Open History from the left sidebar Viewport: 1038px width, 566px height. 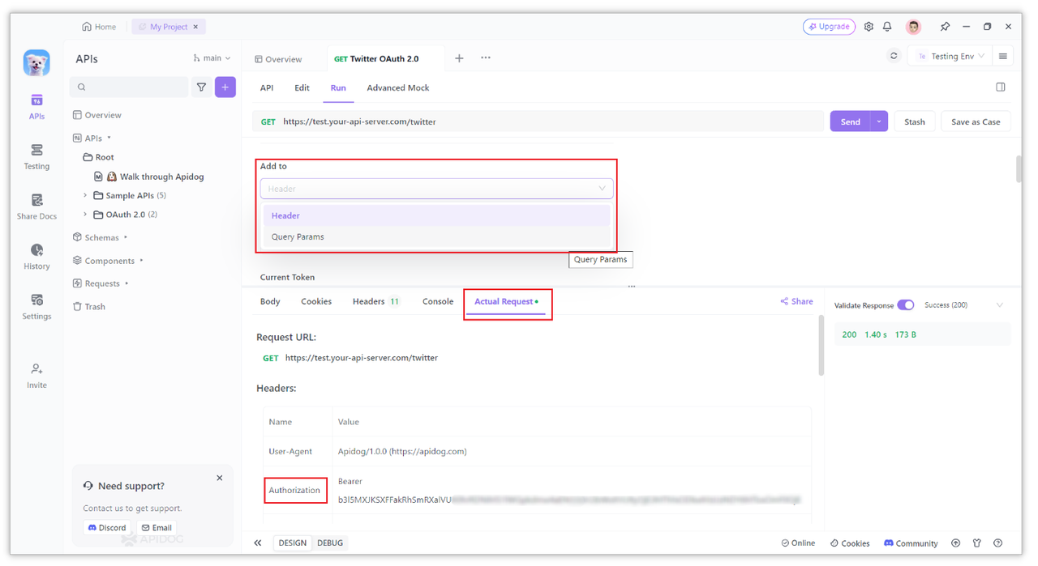[x=36, y=257]
